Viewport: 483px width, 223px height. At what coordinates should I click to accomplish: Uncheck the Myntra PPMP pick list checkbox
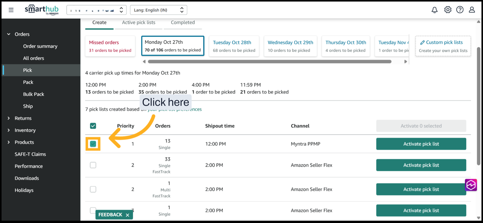pyautogui.click(x=93, y=144)
